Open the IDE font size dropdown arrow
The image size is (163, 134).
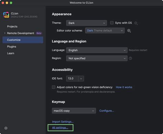[x=81, y=78]
